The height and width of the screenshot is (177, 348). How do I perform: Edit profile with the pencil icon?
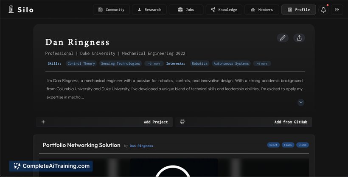283,38
